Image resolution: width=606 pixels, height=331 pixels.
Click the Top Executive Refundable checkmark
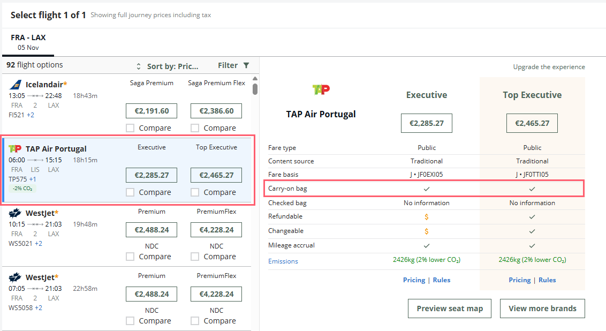(532, 216)
